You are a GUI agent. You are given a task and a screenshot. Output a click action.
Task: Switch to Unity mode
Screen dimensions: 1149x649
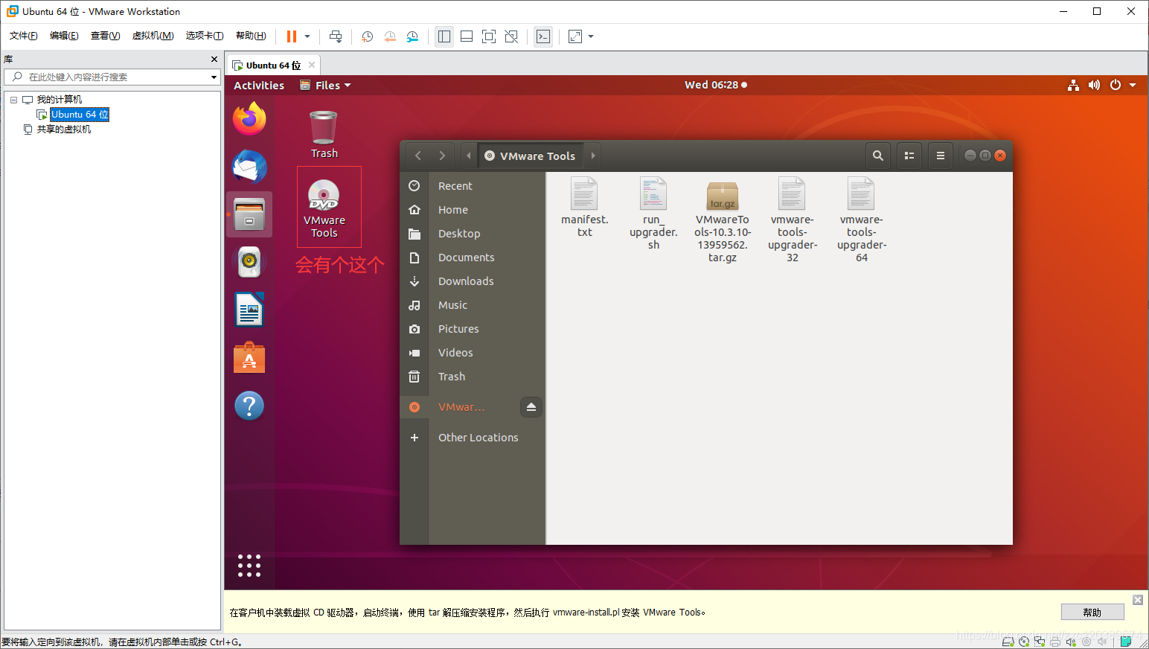(511, 36)
